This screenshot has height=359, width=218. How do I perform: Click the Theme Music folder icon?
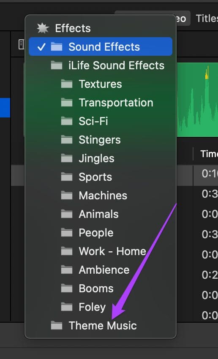point(57,325)
